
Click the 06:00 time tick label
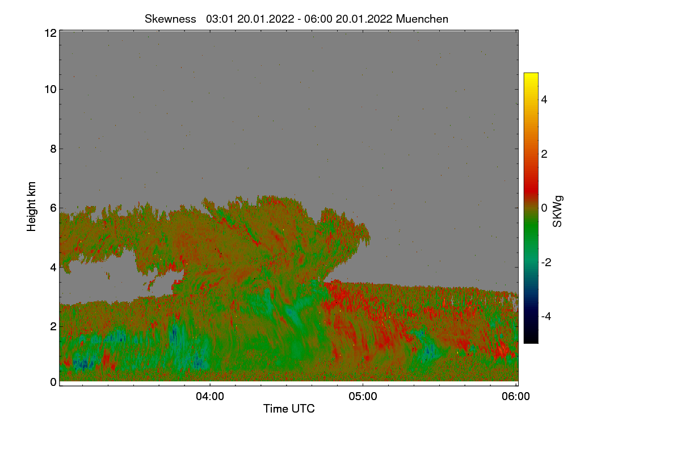pos(516,397)
